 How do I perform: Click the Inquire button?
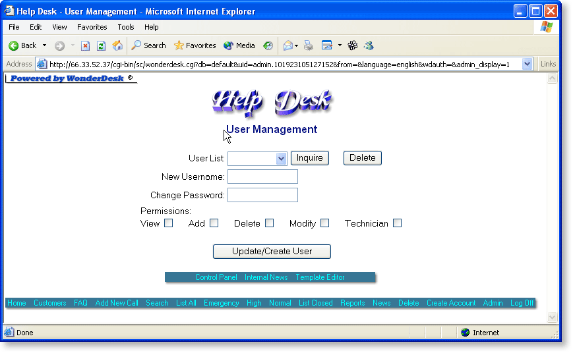[309, 158]
